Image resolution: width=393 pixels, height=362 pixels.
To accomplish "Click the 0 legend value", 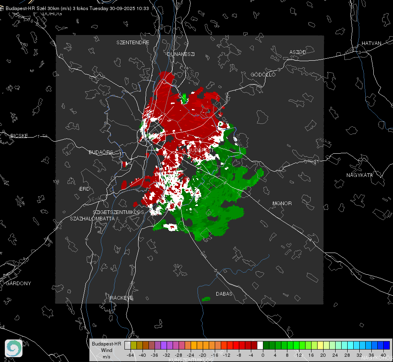I will pos(263,355).
